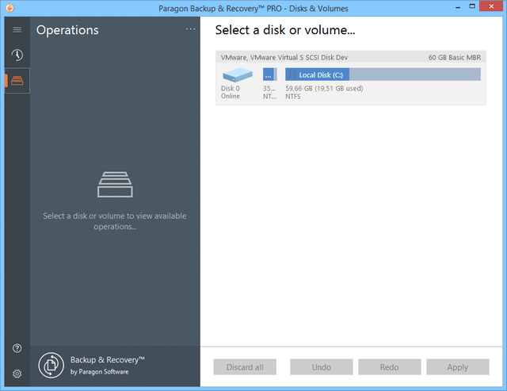Open the backup history clock icon
Image resolution: width=507 pixels, height=391 pixels.
coord(17,55)
